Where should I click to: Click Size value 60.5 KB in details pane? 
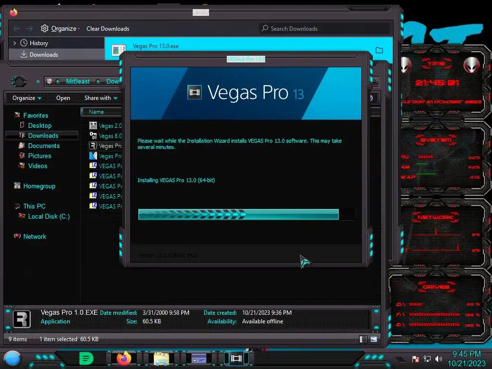click(x=151, y=321)
